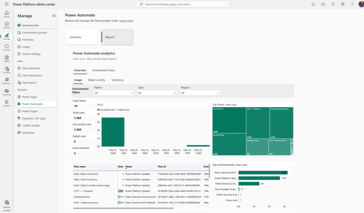The height and width of the screenshot is (213, 364).
Task: Expand the Region filter dropdown
Action: click(200, 93)
